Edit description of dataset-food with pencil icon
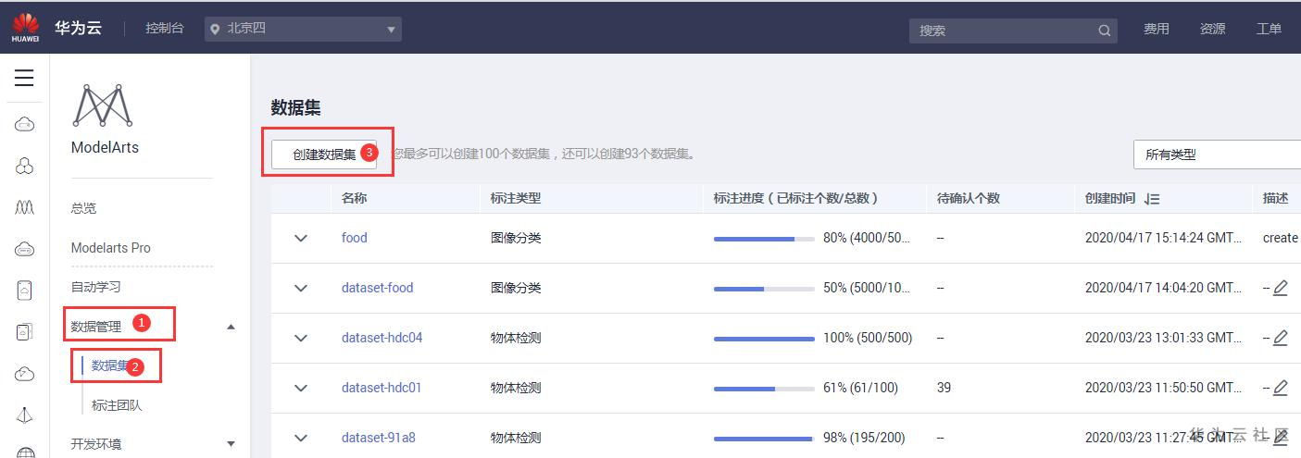The width and height of the screenshot is (1301, 458). tap(1280, 288)
